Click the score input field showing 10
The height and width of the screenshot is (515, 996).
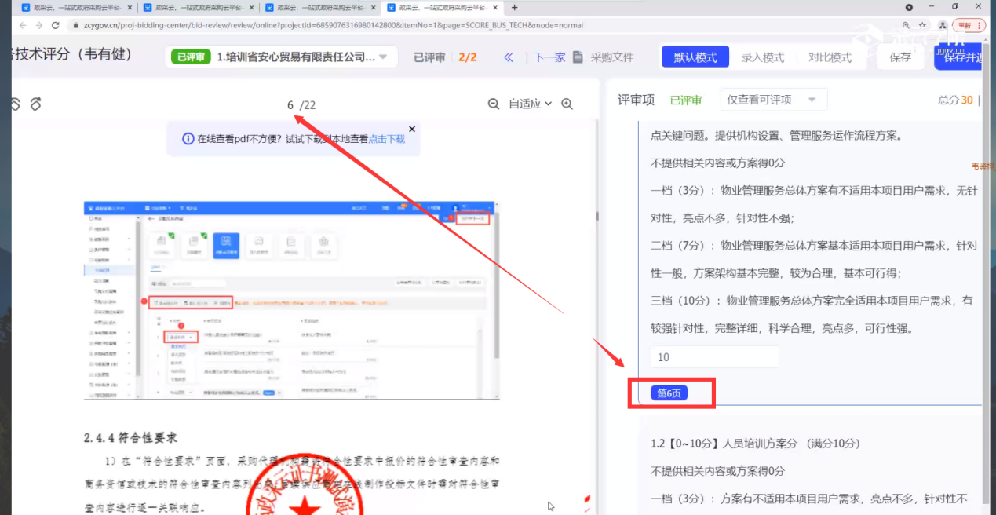coord(714,357)
